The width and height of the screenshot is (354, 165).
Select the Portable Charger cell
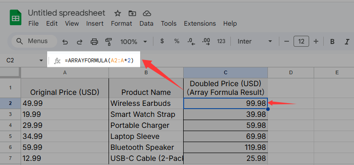point(146,126)
